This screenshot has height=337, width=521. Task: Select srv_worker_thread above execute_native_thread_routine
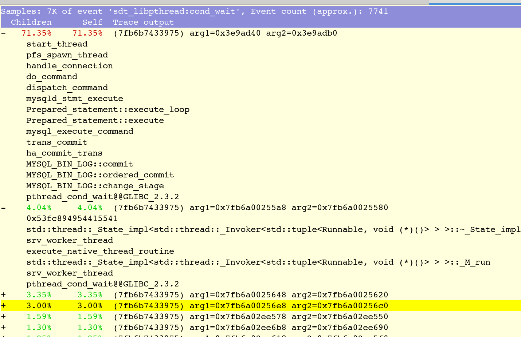point(70,240)
